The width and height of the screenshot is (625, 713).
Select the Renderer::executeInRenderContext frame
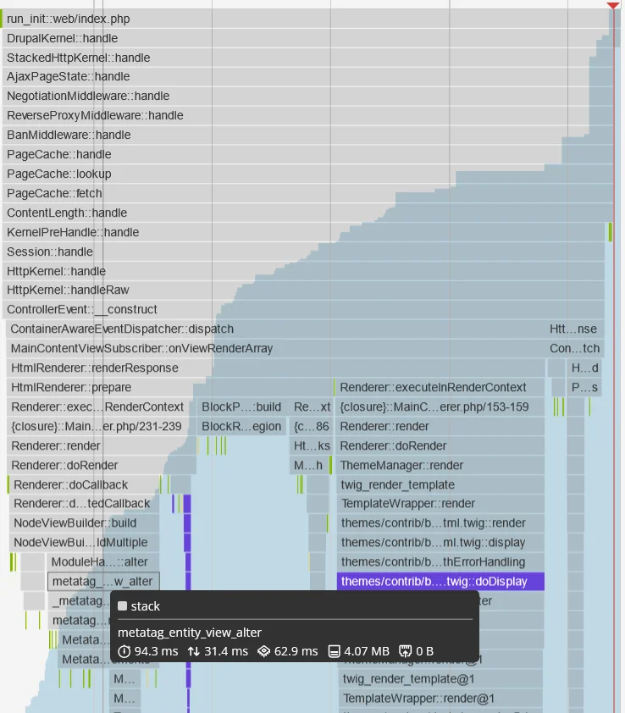[440, 387]
